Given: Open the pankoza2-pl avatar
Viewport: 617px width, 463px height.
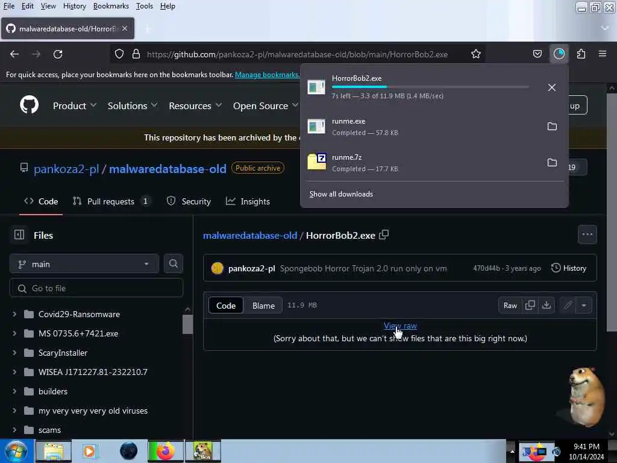Looking at the screenshot, I should click(x=217, y=268).
